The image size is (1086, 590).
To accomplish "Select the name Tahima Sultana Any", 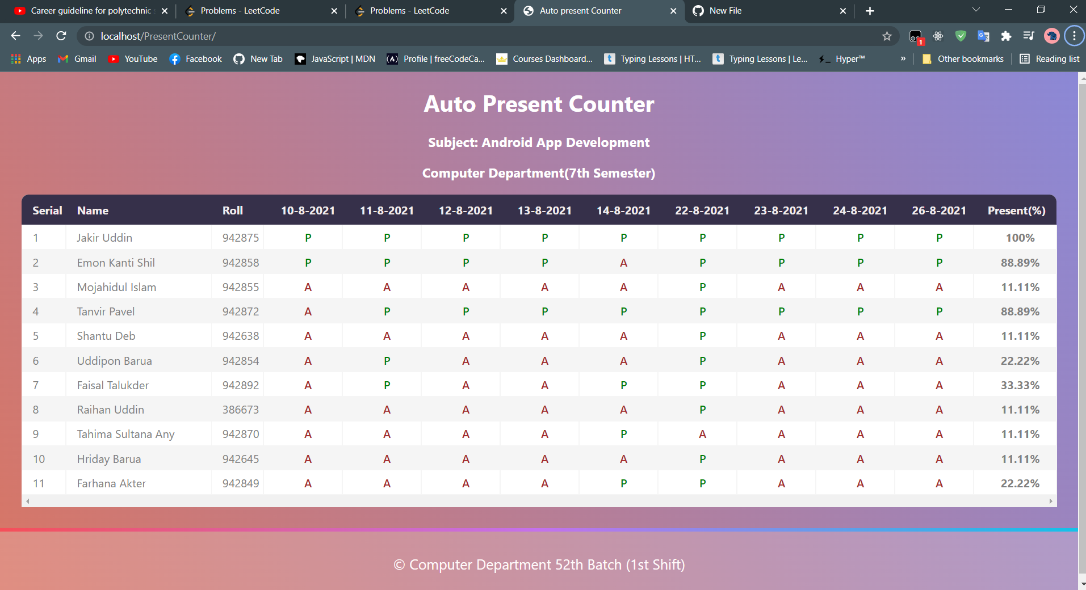I will (x=125, y=434).
